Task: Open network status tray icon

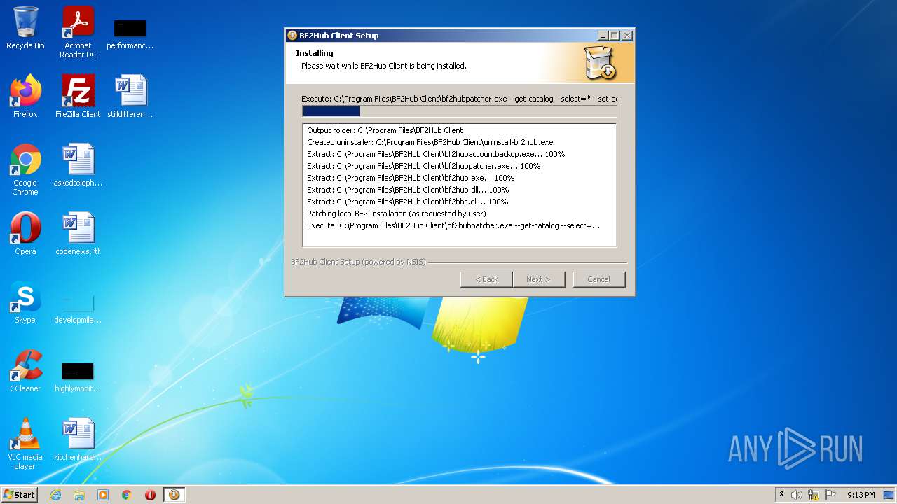Action: click(814, 495)
